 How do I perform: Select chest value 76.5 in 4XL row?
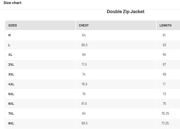click(84, 84)
